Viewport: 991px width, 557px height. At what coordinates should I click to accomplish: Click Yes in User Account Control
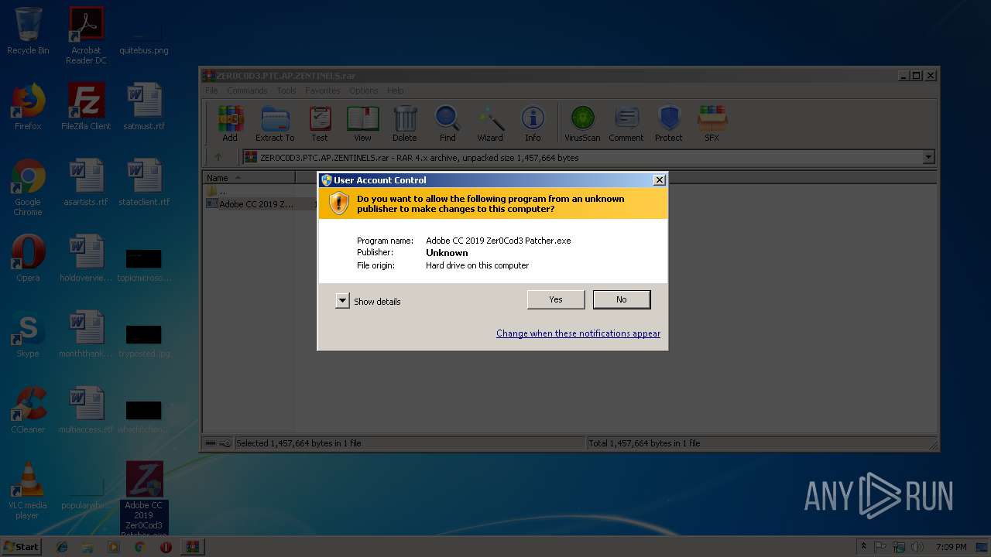click(556, 299)
